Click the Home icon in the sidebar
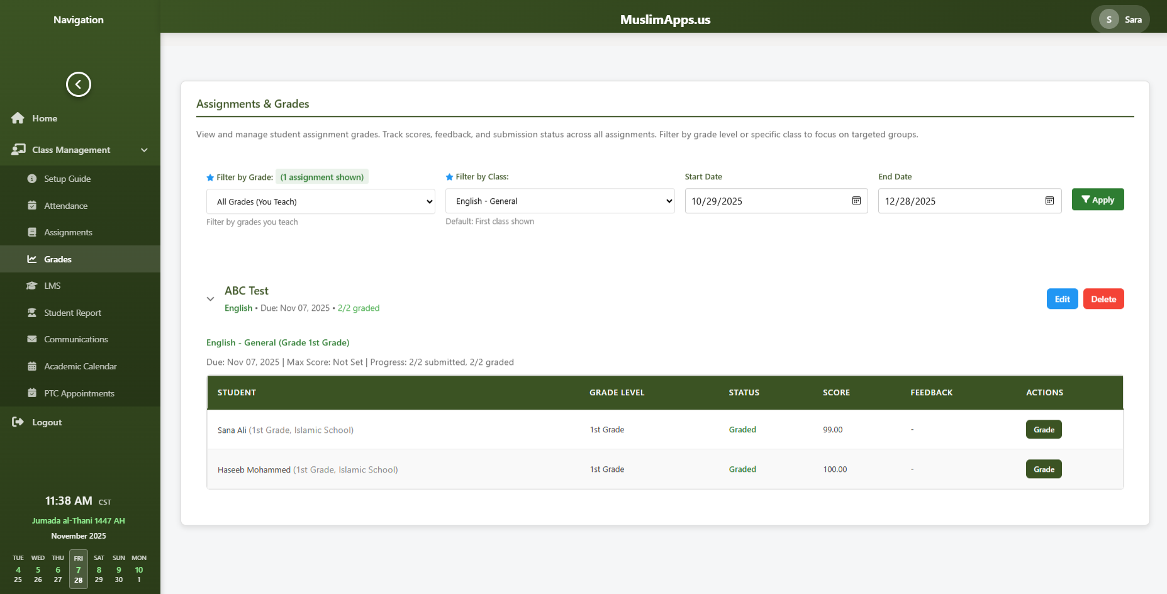 (x=18, y=118)
